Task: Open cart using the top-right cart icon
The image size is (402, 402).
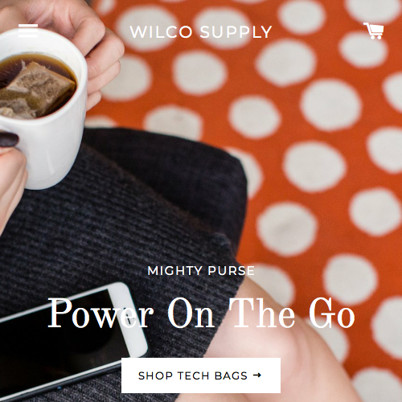Action: (374, 31)
